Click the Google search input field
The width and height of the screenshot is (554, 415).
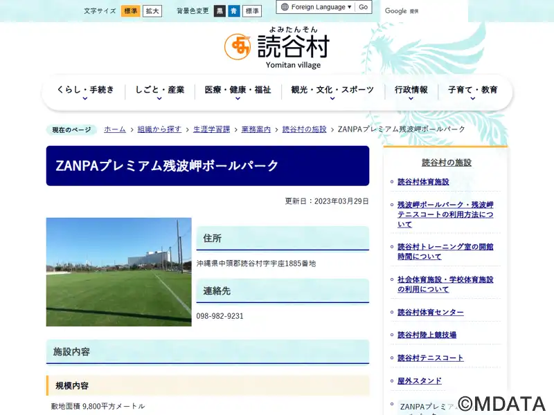[424, 11]
